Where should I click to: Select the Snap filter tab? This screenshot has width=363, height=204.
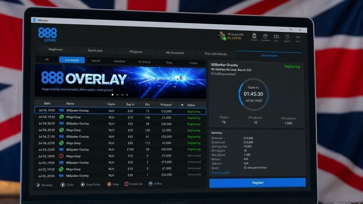pos(169,63)
